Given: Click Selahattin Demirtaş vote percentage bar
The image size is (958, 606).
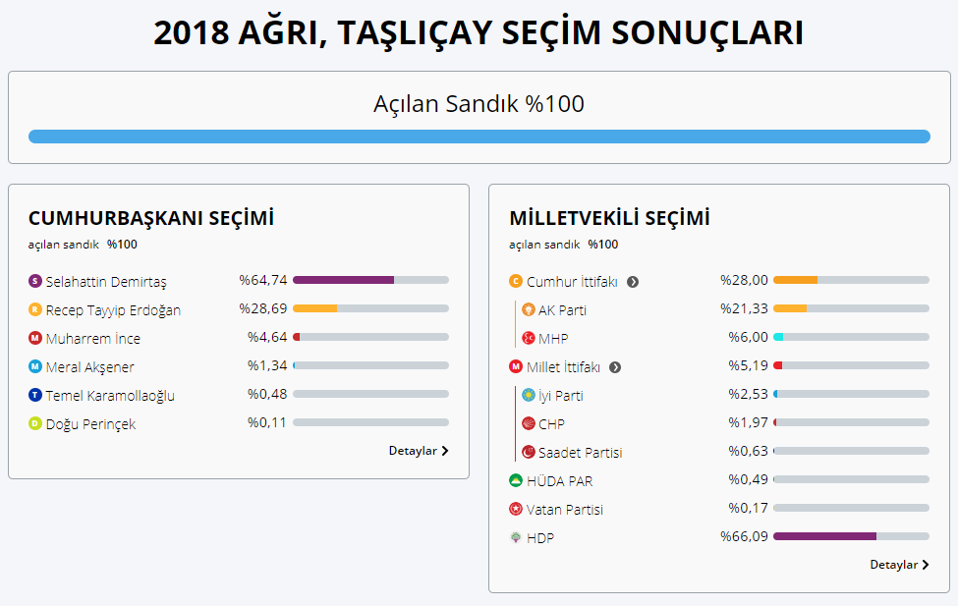Looking at the screenshot, I should pos(370,280).
